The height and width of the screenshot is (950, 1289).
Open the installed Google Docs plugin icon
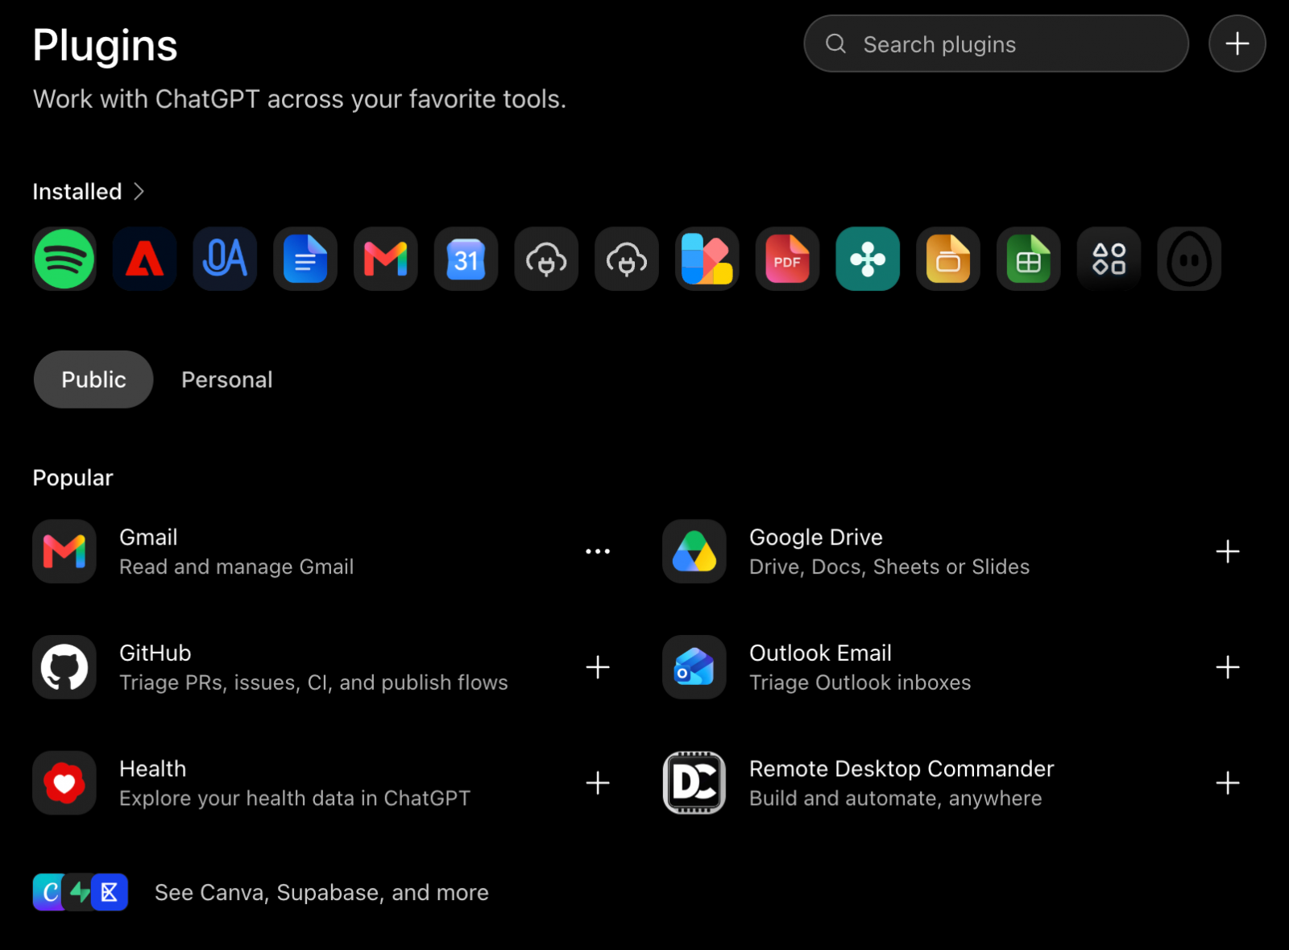point(305,259)
